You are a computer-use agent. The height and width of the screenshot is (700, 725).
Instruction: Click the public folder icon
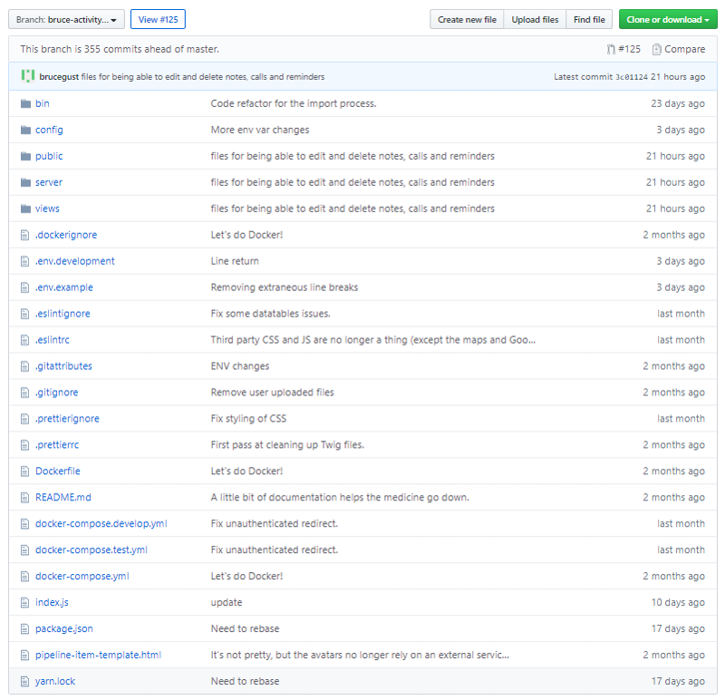tap(25, 156)
